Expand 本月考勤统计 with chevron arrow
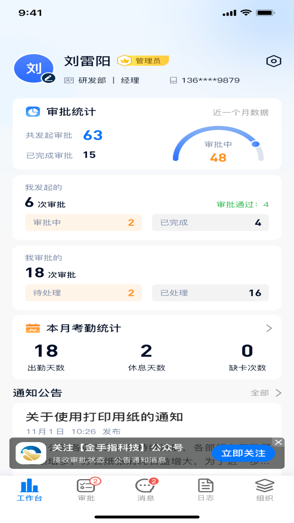 click(x=269, y=328)
